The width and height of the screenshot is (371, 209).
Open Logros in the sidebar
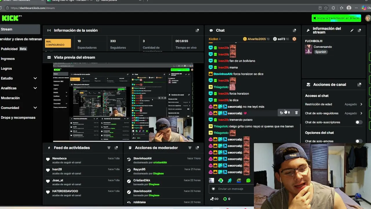6,69
